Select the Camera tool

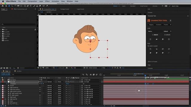pyautogui.click(x=19, y=6)
